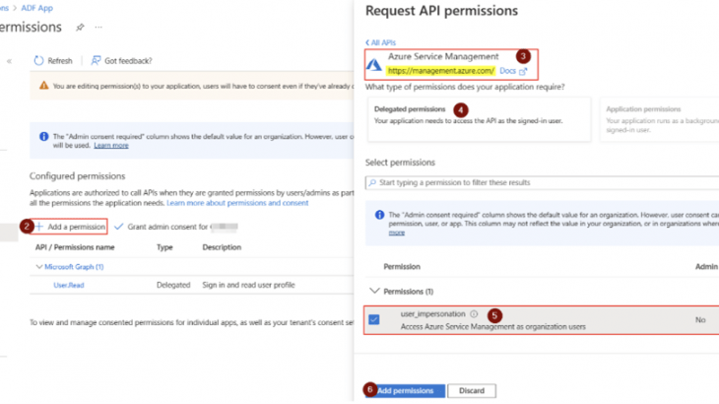
Task: Click the Delegated type cell for User.Read
Action: [173, 285]
